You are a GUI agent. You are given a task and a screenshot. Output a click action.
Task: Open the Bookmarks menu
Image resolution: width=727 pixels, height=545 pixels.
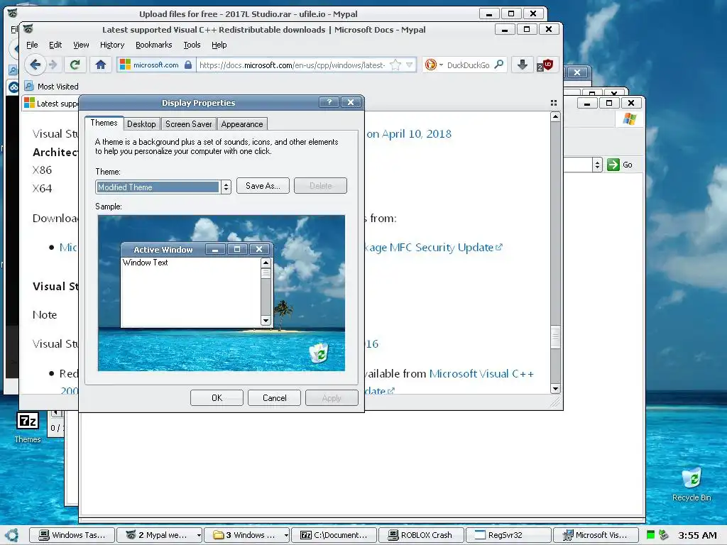click(x=153, y=45)
